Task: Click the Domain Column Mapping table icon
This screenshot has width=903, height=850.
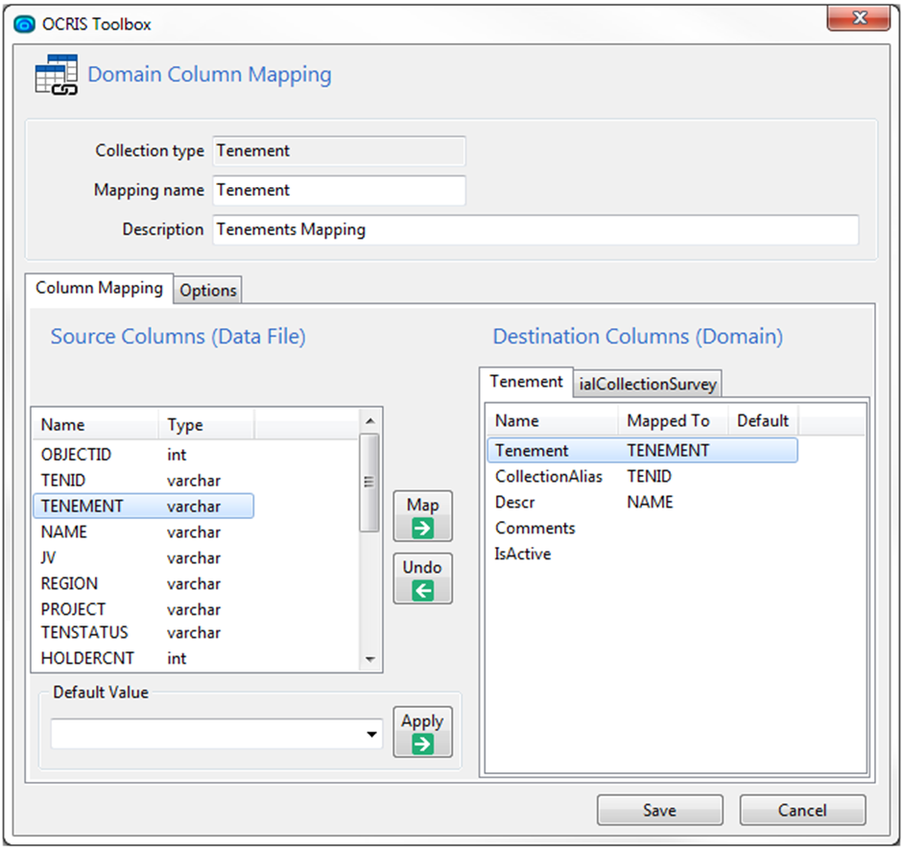Action: [57, 75]
